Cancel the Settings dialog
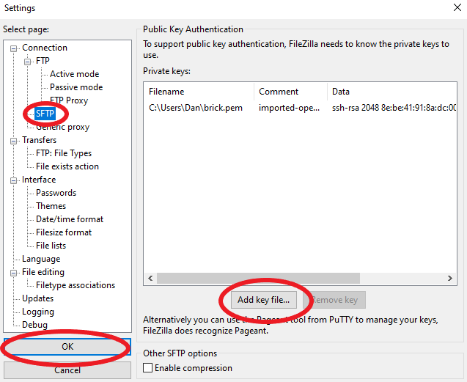467x382 pixels. point(67,370)
